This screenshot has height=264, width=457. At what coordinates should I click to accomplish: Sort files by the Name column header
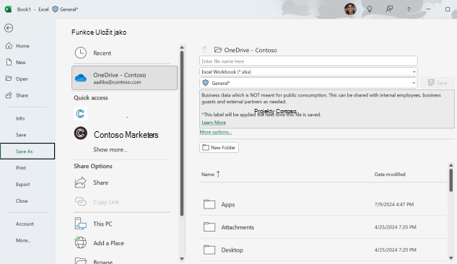click(x=208, y=175)
